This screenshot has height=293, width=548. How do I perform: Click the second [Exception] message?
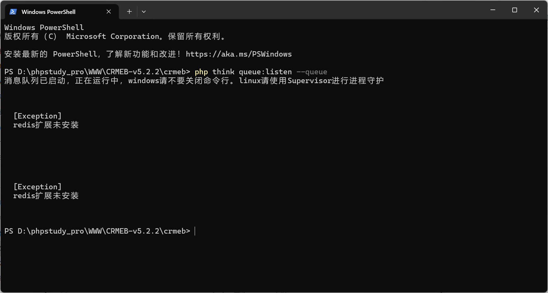37,187
